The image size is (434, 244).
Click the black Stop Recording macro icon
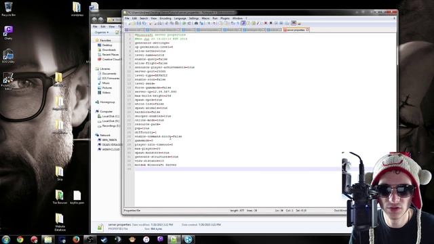pos(271,24)
